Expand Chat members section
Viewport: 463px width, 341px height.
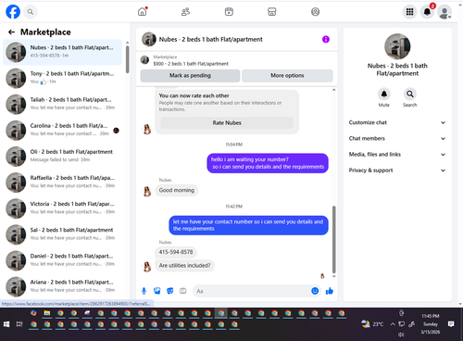[397, 138]
